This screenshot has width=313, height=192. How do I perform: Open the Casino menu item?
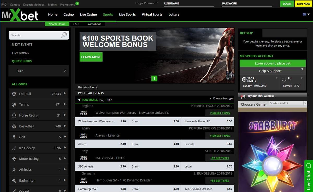click(68, 14)
